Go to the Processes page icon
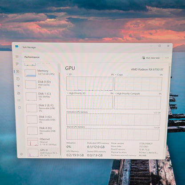The image size is (185, 185). 17,64
